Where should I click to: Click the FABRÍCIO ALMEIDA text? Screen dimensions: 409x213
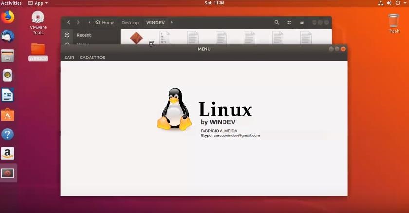[x=219, y=131]
